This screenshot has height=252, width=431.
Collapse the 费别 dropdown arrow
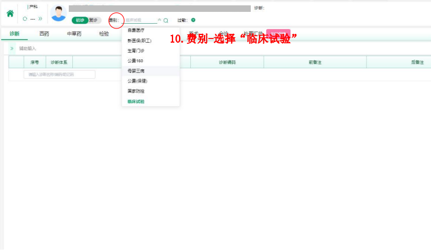pyautogui.click(x=159, y=20)
